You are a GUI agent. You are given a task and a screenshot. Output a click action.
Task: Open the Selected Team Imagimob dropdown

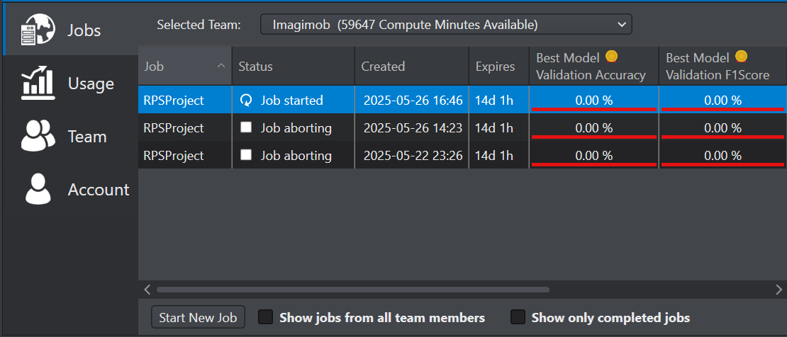coord(446,25)
